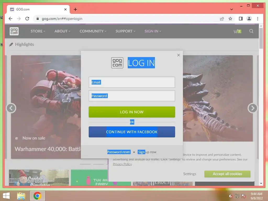Click the Chrome taskbar icon
The image size is (268, 201).
click(x=37, y=196)
